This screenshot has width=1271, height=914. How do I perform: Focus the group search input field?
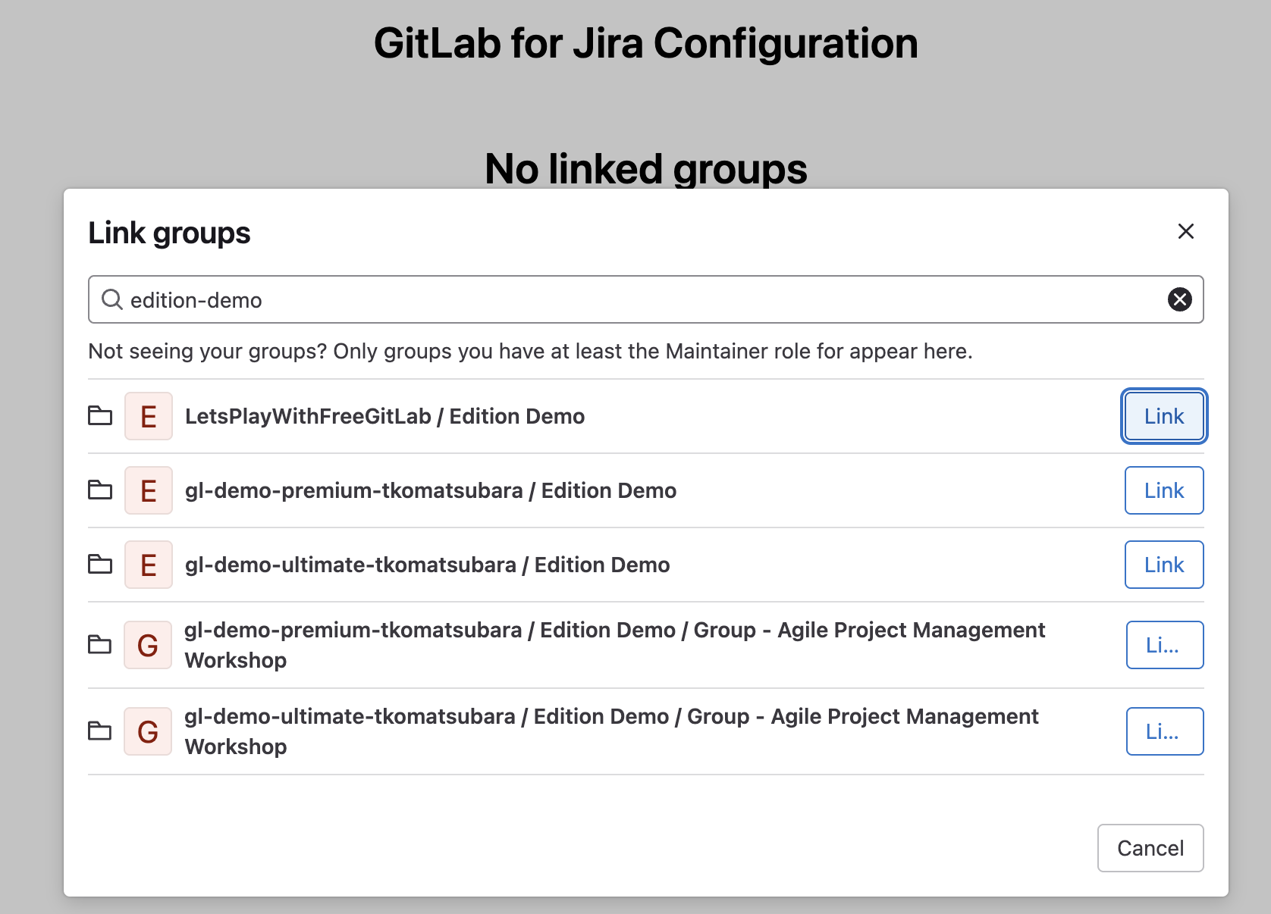[645, 299]
